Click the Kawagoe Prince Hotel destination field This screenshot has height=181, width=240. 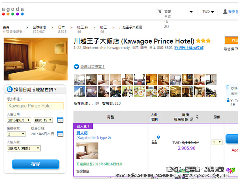[x=35, y=106]
